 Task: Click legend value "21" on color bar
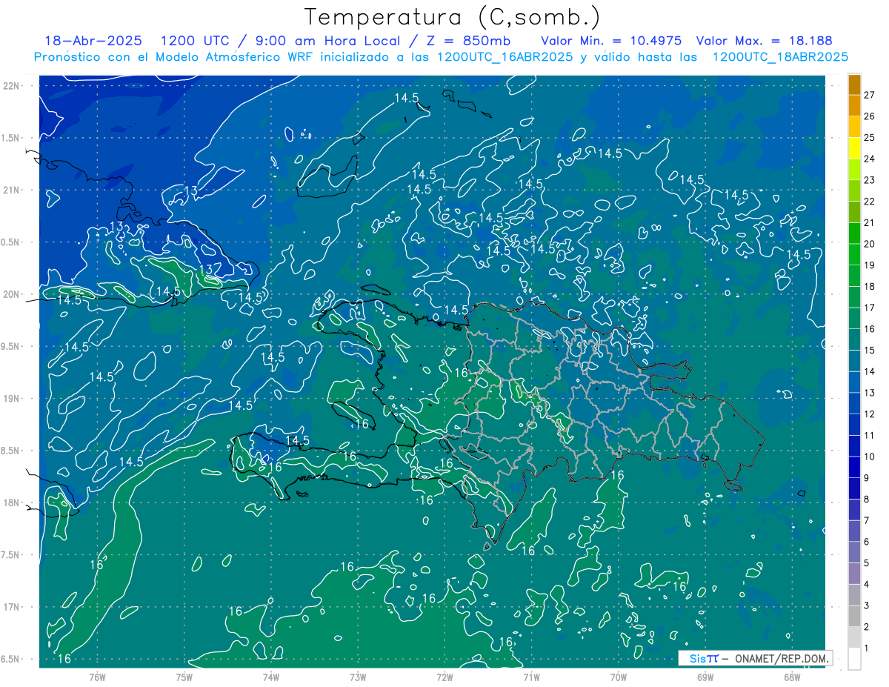tap(870, 223)
